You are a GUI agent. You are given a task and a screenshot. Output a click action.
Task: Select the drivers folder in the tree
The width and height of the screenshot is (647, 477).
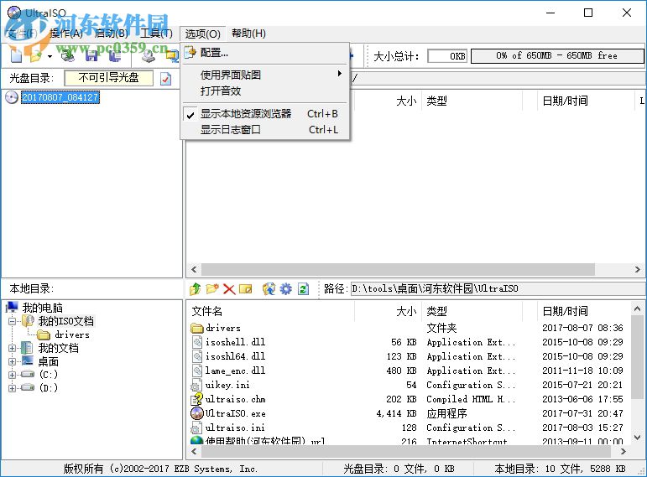pyautogui.click(x=72, y=334)
